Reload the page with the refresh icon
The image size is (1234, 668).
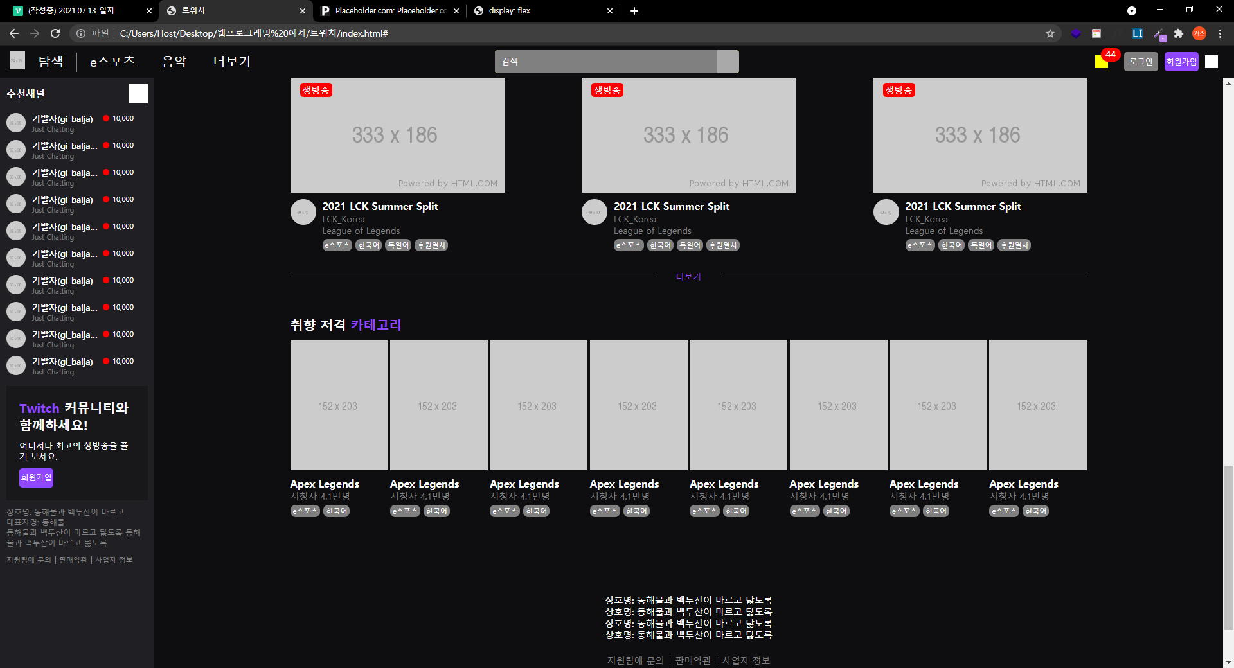[55, 33]
